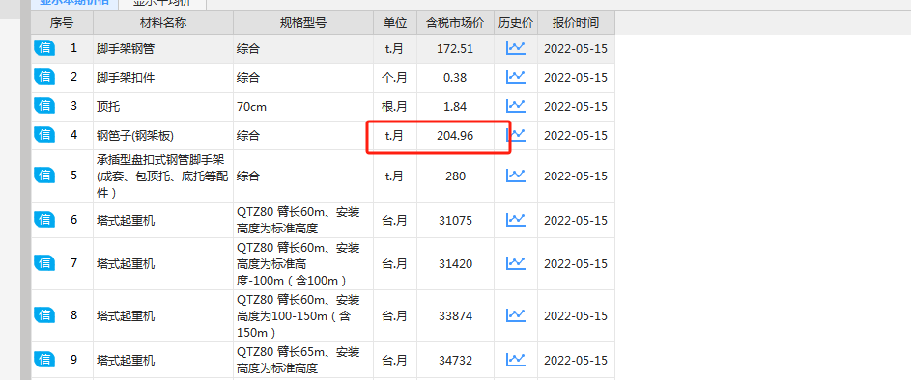Click the 信 badge in row 9
Screen dimensions: 911x380
pos(44,359)
